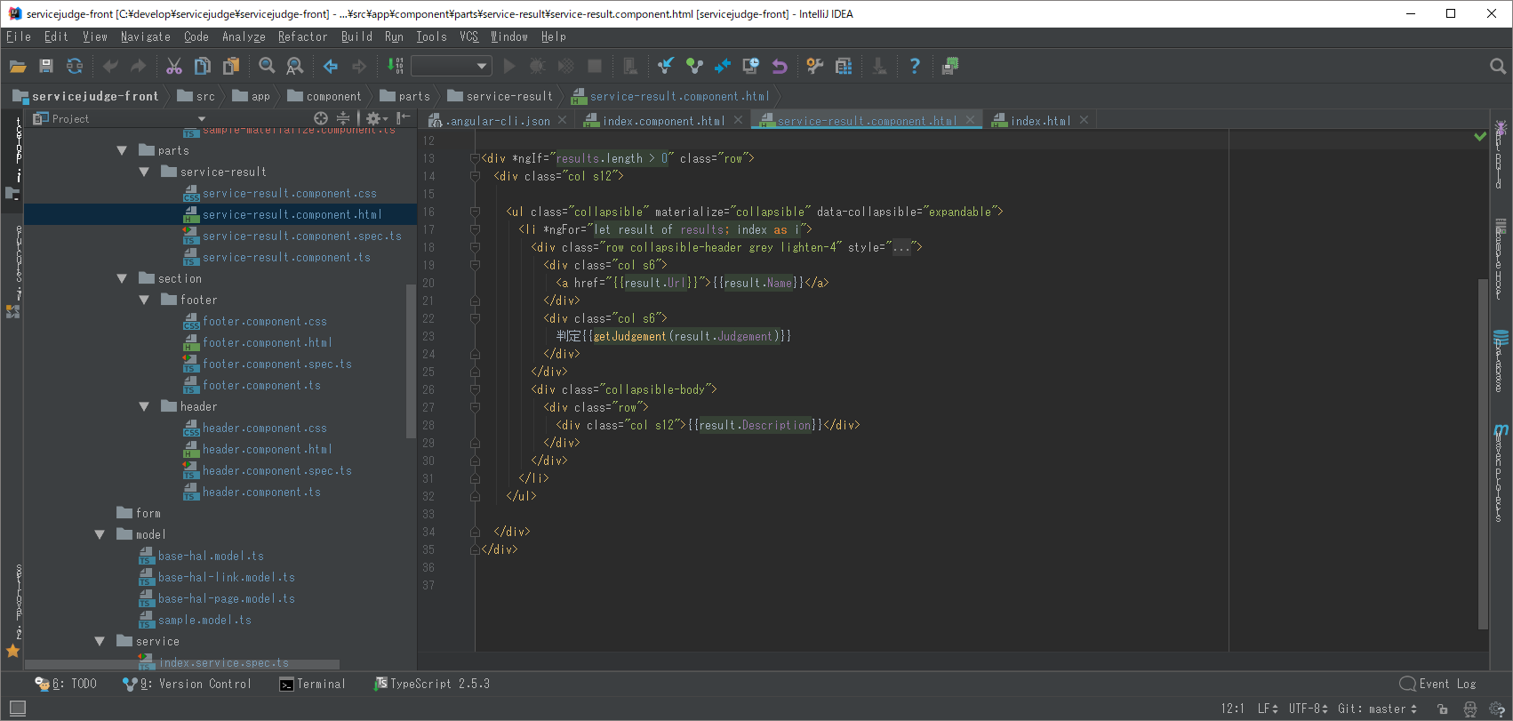
Task: Open the Terminal tool window button
Action: click(312, 684)
